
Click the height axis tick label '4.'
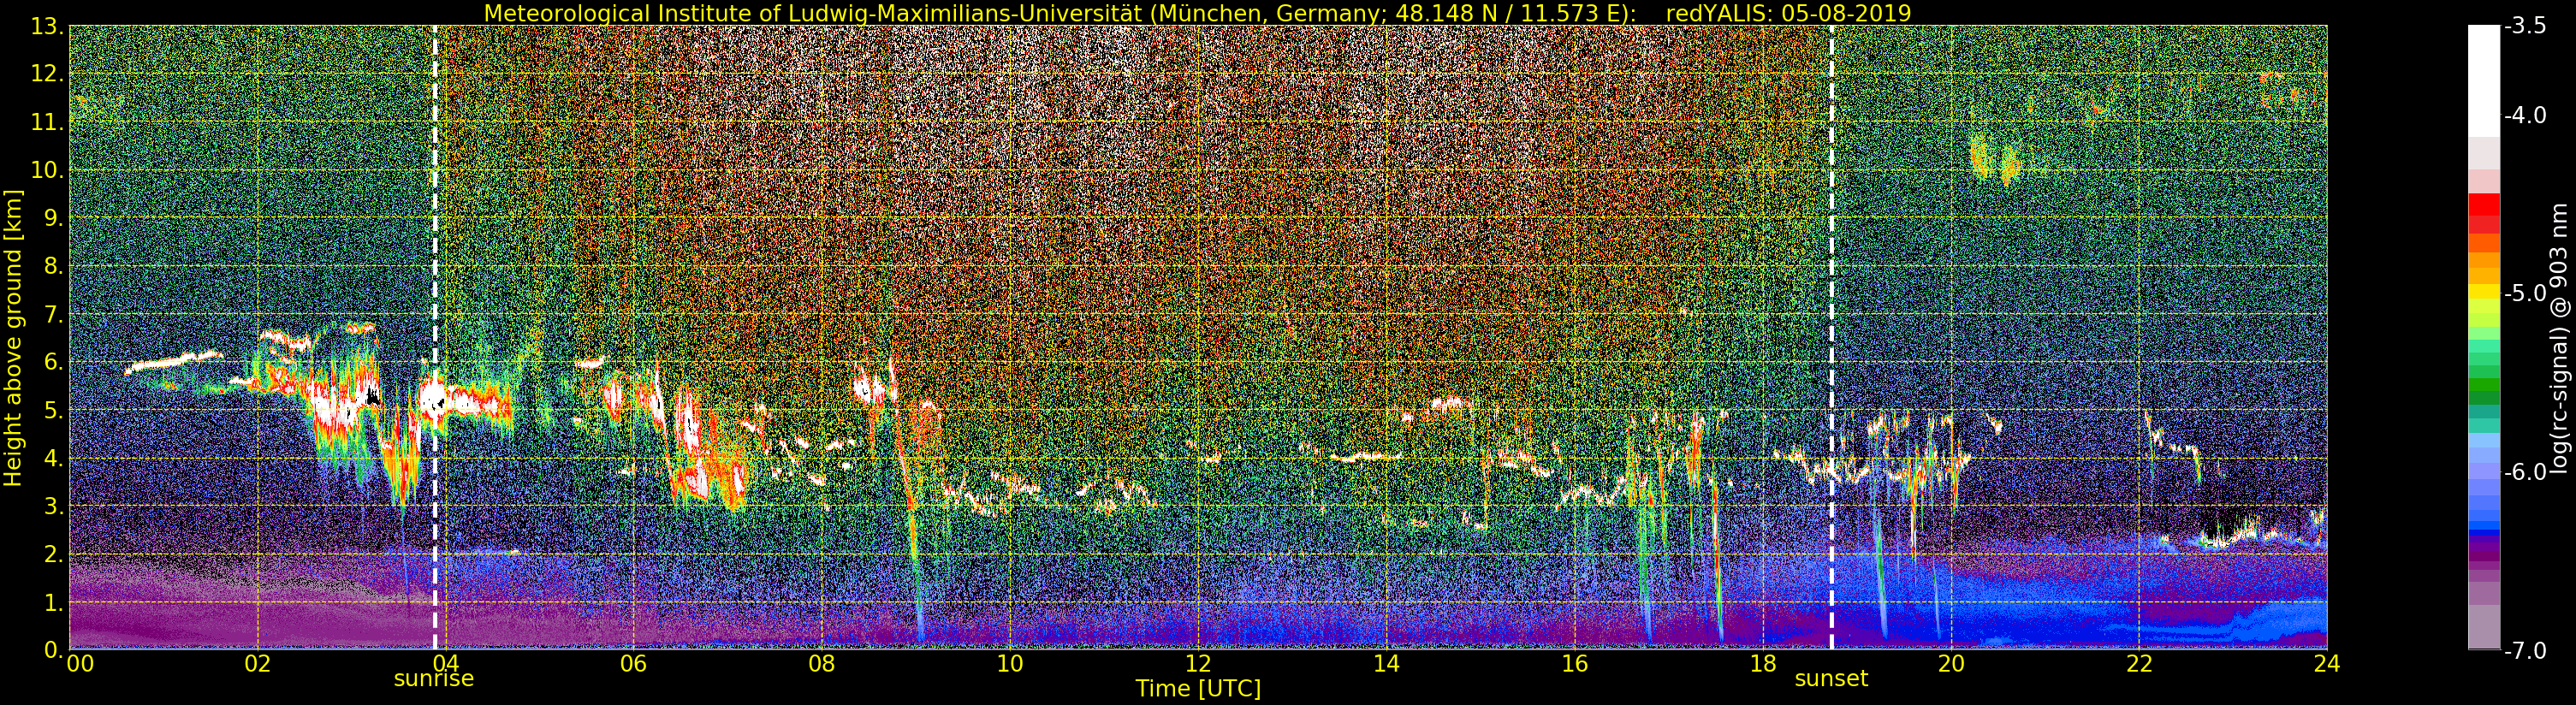[52, 458]
